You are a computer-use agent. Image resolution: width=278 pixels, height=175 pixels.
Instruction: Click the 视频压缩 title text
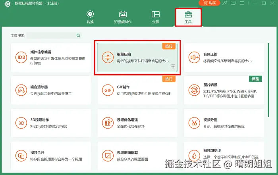pyautogui.click(x=124, y=54)
